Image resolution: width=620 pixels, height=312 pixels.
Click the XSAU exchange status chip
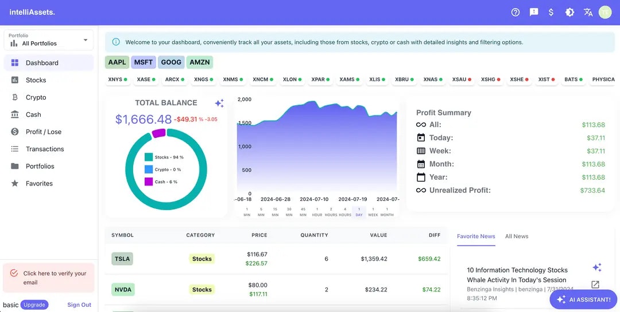click(462, 79)
